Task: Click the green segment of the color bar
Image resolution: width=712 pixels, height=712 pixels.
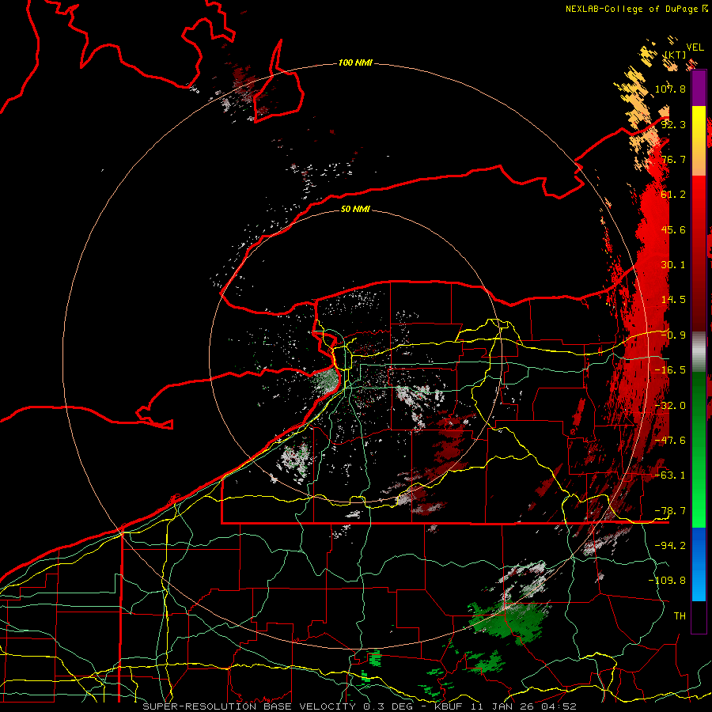Action: point(699,449)
